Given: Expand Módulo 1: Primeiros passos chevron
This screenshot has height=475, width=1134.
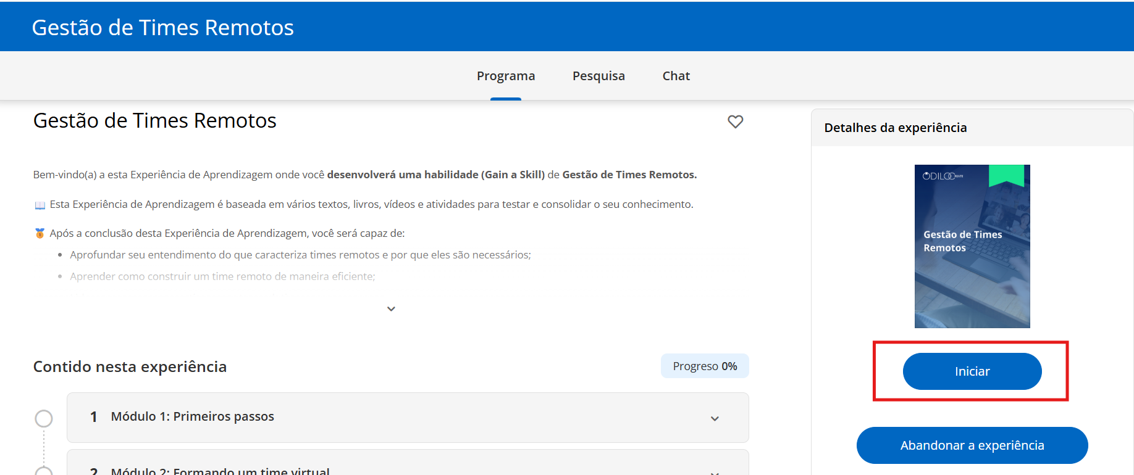Looking at the screenshot, I should click(x=715, y=419).
